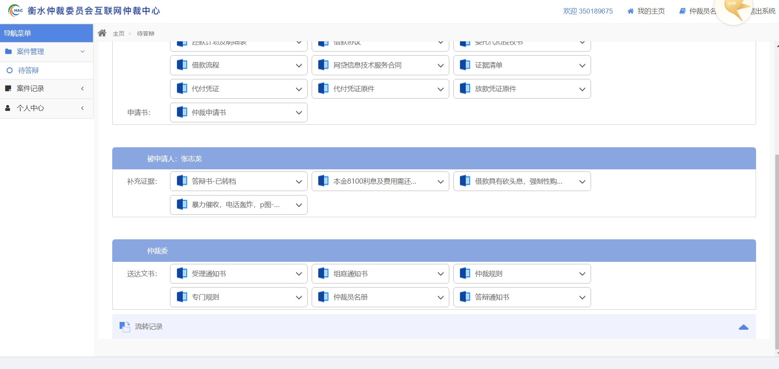Click the 欢迎 350189675 user text
Screen dimensions: 779x369
tap(588, 11)
